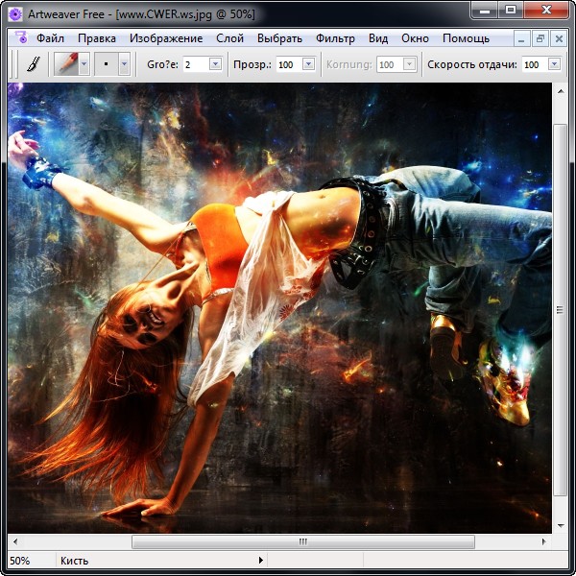
Task: Click the Artweaver app icon in the title bar
Action: [x=15, y=14]
